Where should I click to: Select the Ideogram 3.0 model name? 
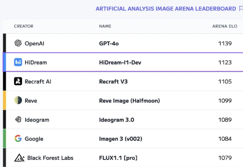coord(117,120)
